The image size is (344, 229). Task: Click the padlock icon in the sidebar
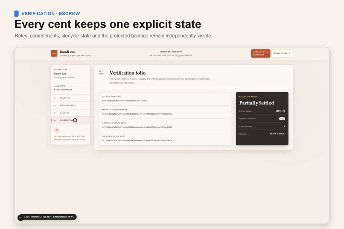coord(57,130)
